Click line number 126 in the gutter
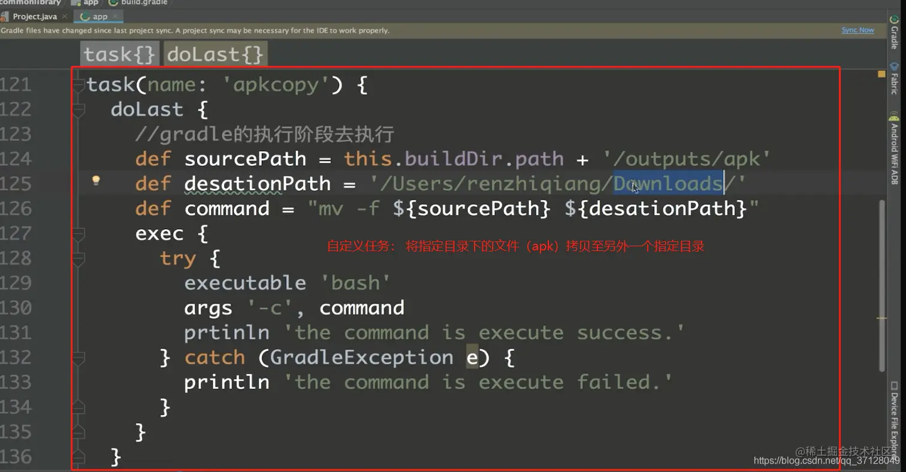 coord(16,208)
